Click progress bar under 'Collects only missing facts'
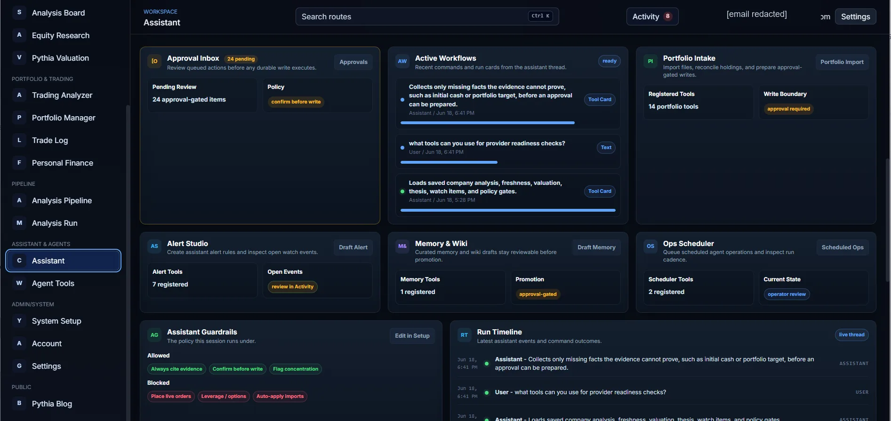 (488, 123)
